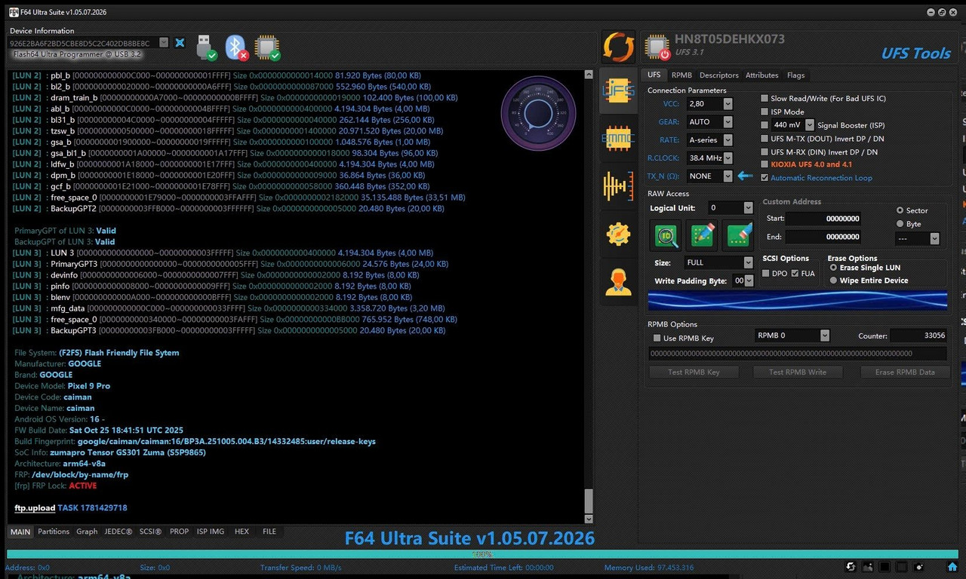966x579 pixels.
Task: Click the RPMB Counter field
Action: coord(918,335)
